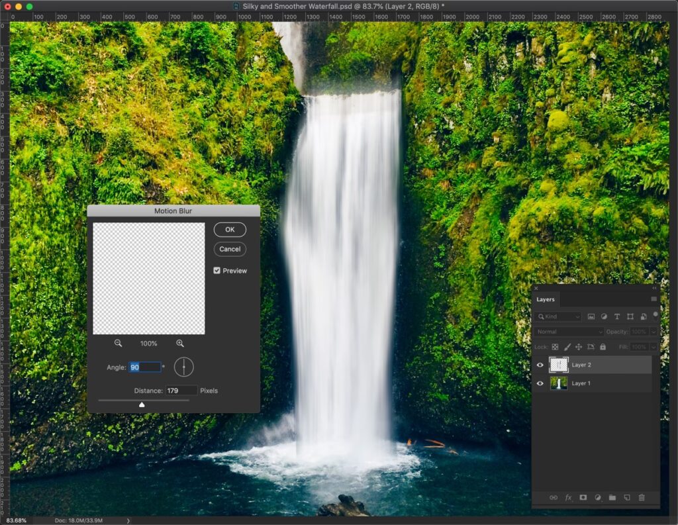Image resolution: width=678 pixels, height=525 pixels.
Task: Toggle visibility of Layer 1
Action: (x=540, y=383)
